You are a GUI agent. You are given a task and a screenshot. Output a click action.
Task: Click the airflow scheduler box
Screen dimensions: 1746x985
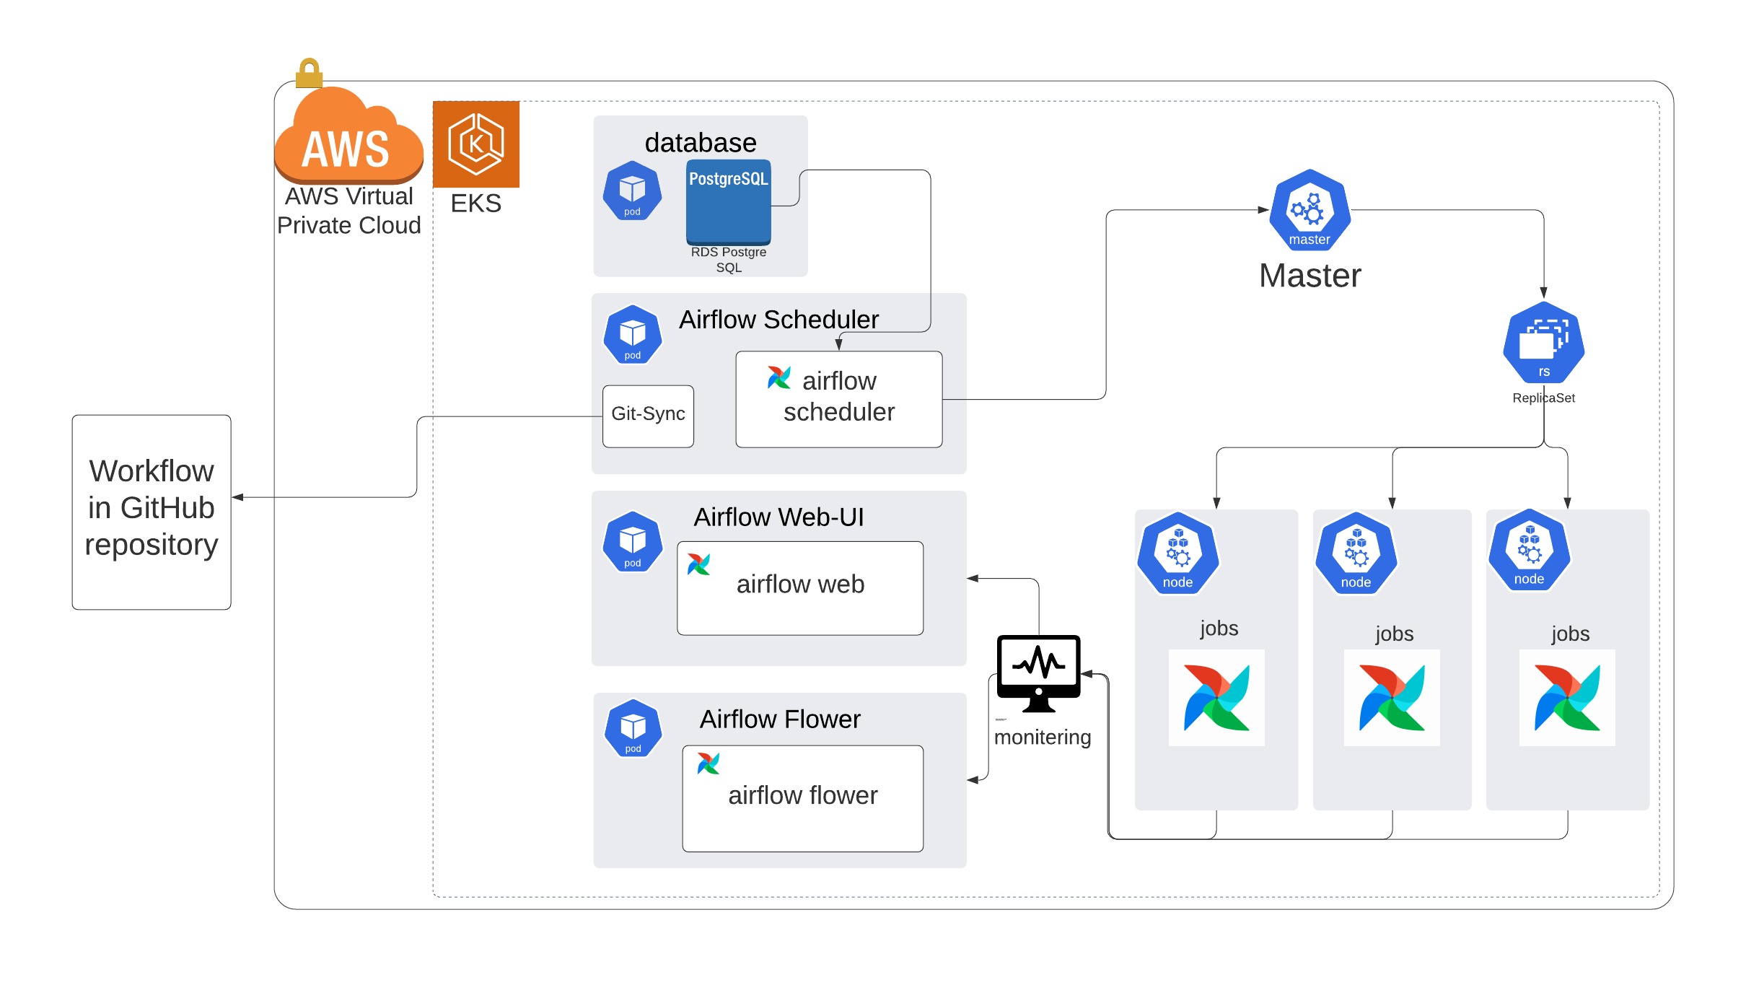pos(838,398)
